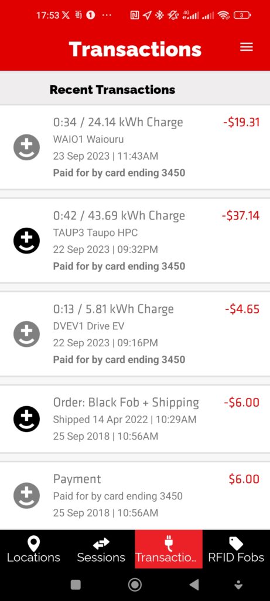Tap the black smiley icon beside Black Fob order
The image size is (270, 601).
(27, 419)
